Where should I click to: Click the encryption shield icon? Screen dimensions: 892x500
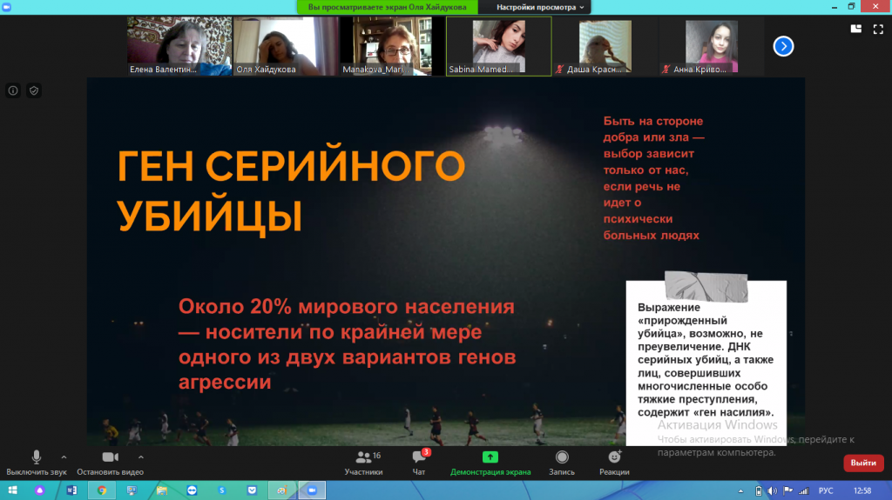(x=34, y=90)
